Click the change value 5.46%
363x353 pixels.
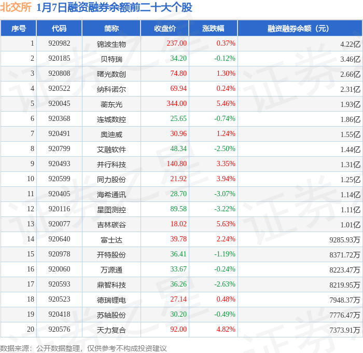pos(226,104)
